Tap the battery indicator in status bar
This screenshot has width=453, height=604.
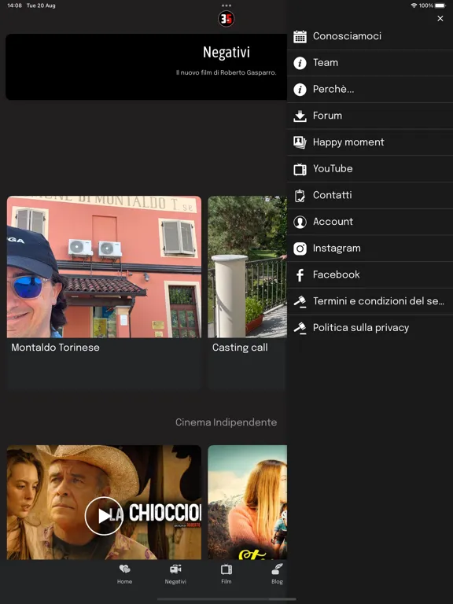[440, 6]
